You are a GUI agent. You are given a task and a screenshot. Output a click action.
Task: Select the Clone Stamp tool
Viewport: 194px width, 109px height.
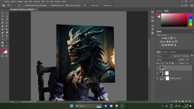pos(3,26)
